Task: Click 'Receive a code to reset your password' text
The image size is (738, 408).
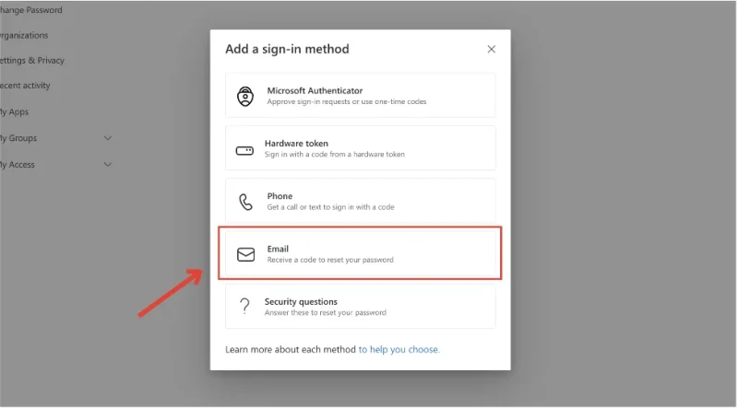Action: click(x=330, y=260)
